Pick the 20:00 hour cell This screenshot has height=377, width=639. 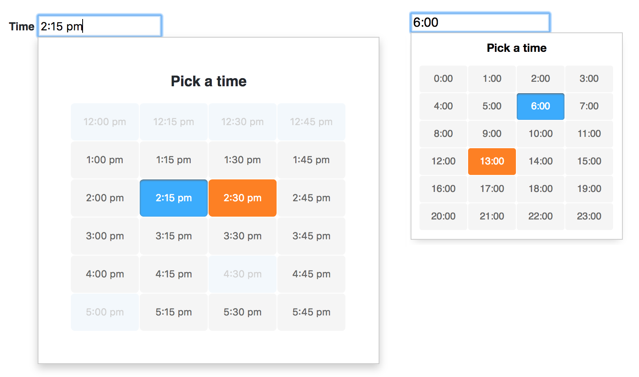(x=443, y=217)
